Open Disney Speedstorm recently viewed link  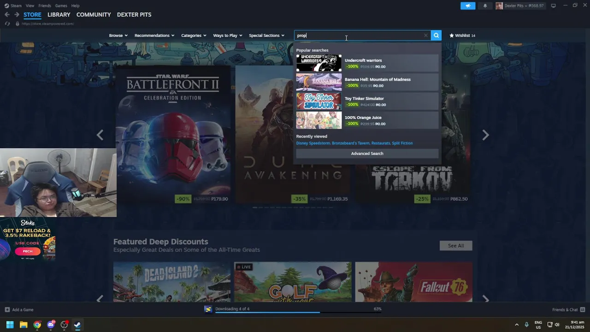[313, 143]
